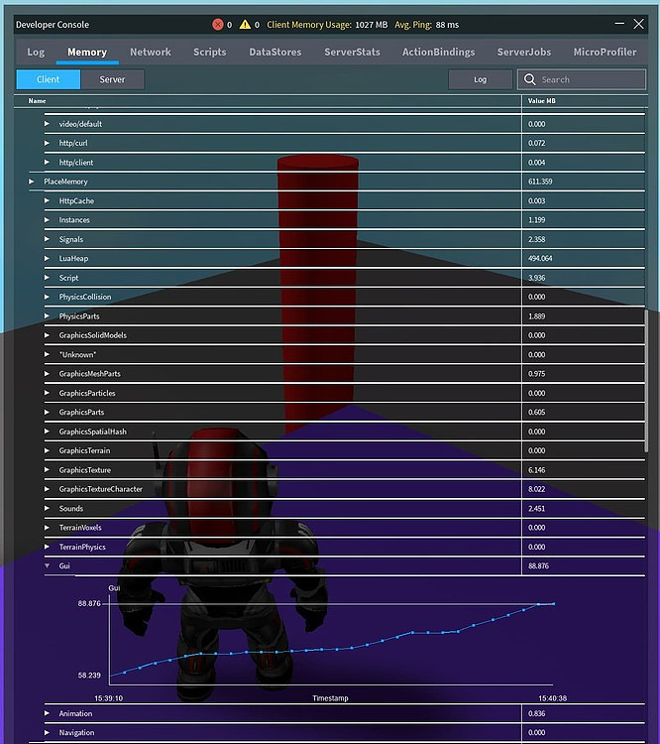Image resolution: width=660 pixels, height=744 pixels.
Task: Switch to the Log tab
Action: (x=36, y=53)
